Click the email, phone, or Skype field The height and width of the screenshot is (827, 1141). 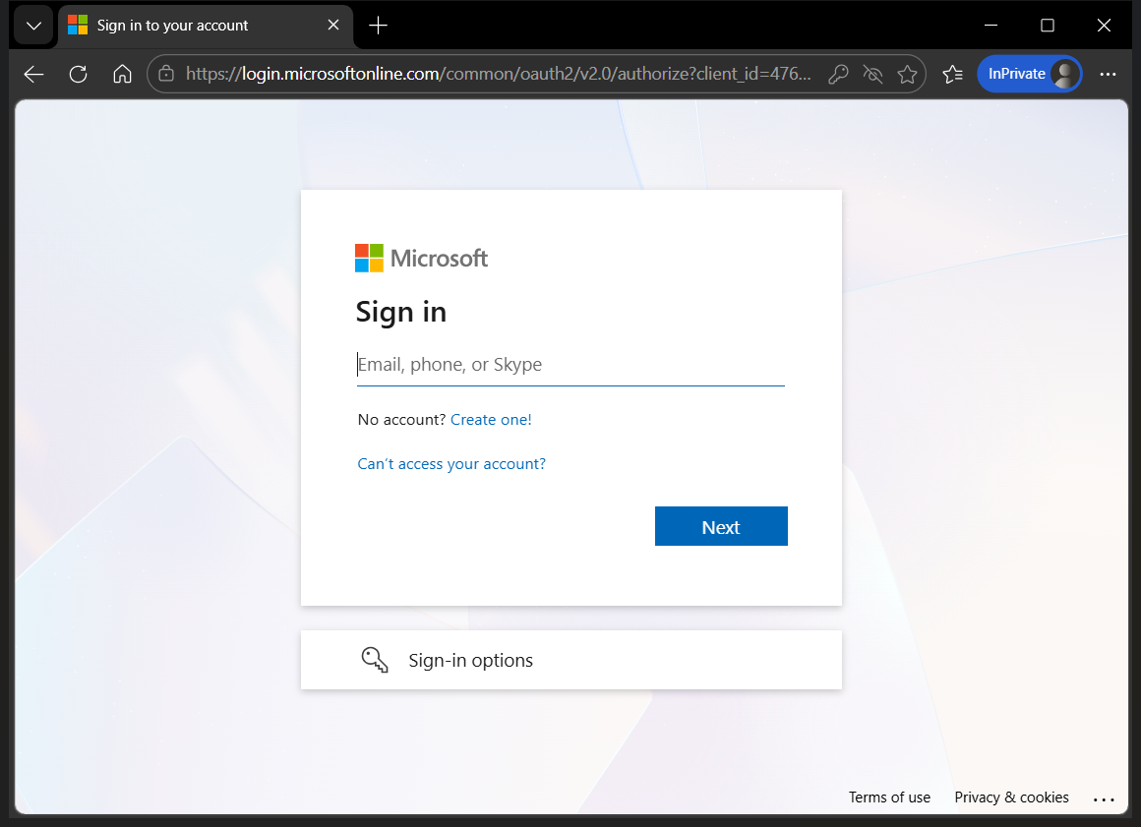pyautogui.click(x=570, y=364)
